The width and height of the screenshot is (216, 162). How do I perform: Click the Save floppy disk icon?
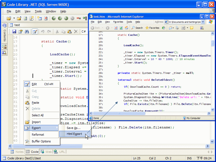14,31
